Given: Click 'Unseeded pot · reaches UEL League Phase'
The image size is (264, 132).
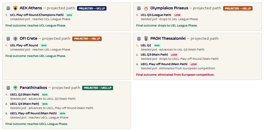Looking at the screenshot, I should 40,49.
